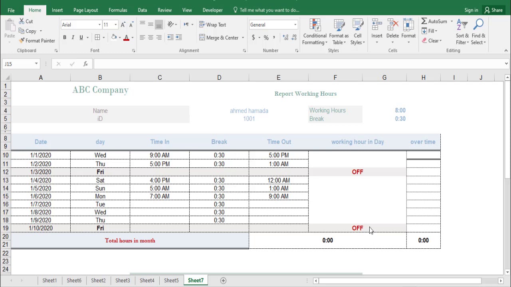Open Conditional Formatting menu
The width and height of the screenshot is (511, 287).
[x=315, y=32]
